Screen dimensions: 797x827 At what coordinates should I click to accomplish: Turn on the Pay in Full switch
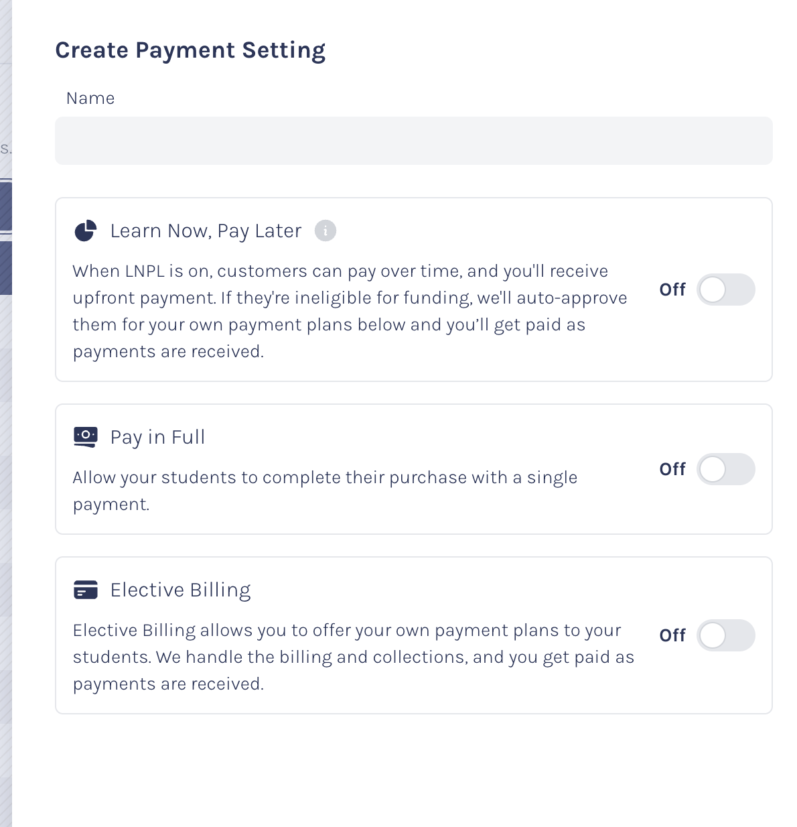click(x=725, y=469)
